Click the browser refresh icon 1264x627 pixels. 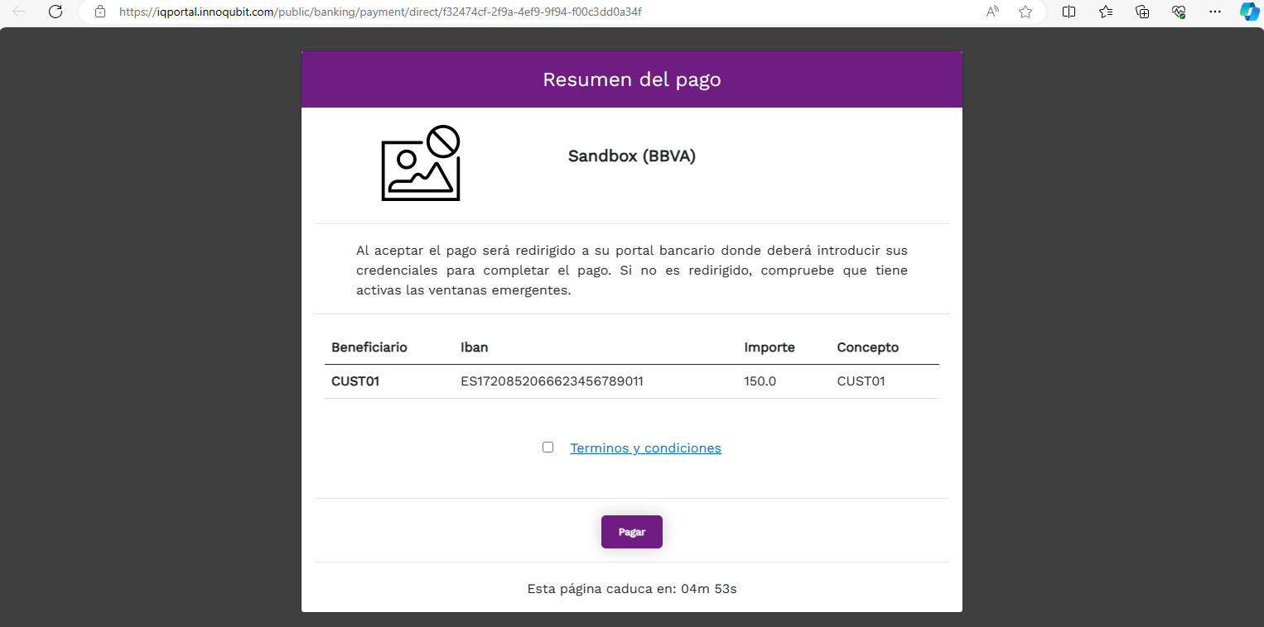click(55, 12)
